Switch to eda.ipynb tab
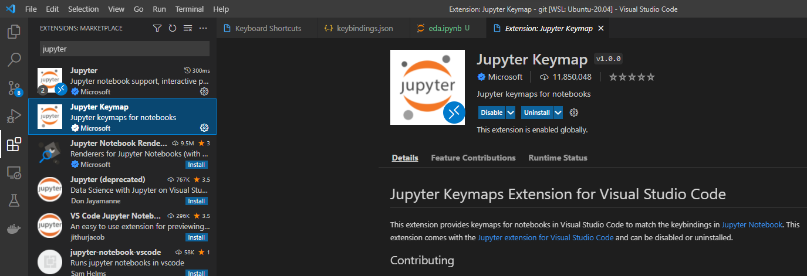The height and width of the screenshot is (276, 807). (x=448, y=28)
